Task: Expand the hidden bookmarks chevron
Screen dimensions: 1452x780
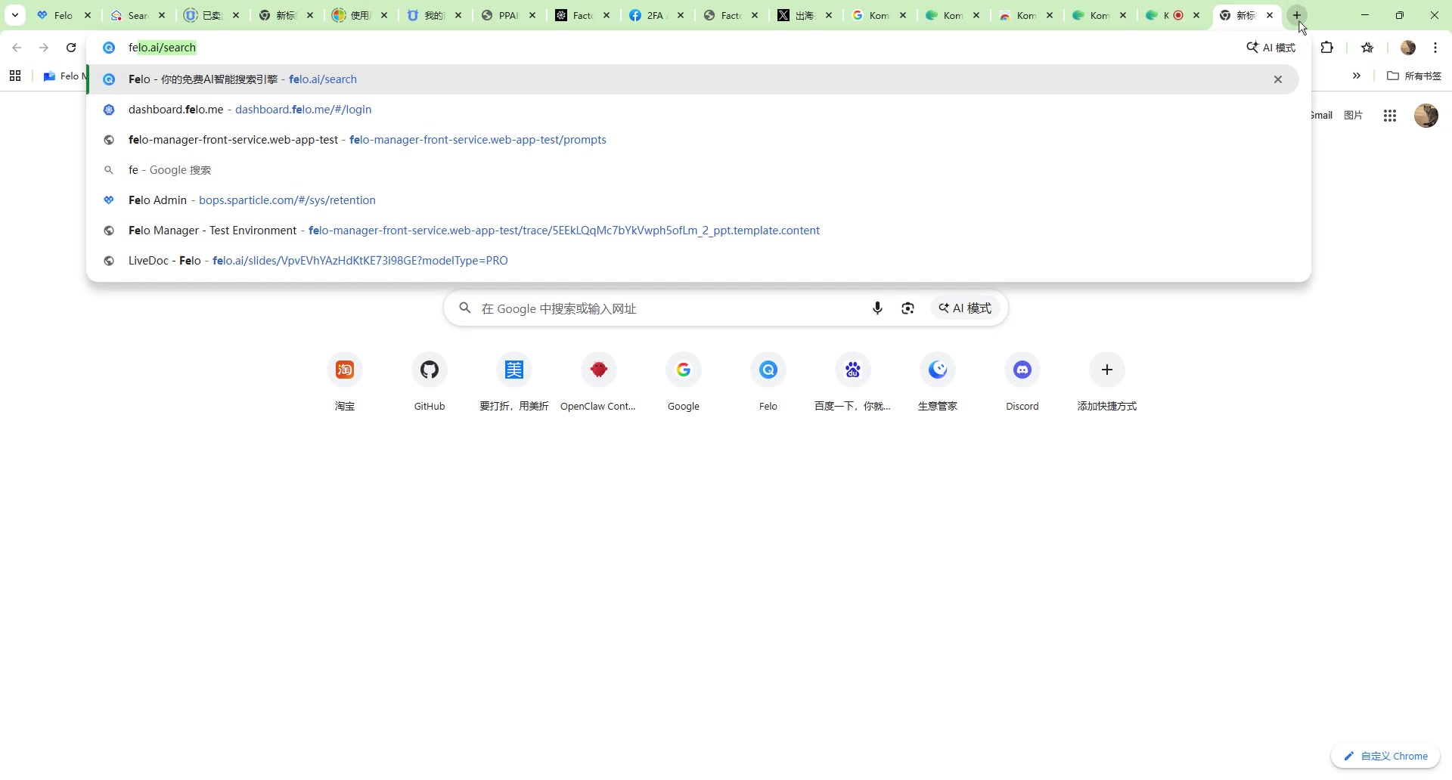Action: 1356,76
